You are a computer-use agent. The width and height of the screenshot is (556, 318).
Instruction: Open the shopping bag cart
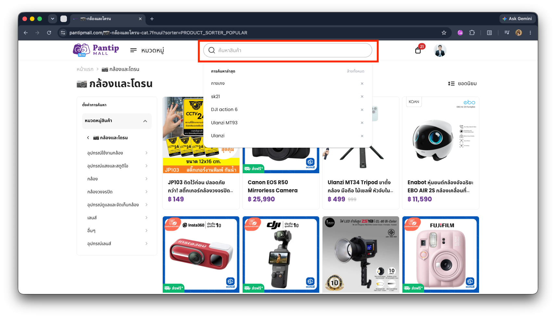[418, 50]
